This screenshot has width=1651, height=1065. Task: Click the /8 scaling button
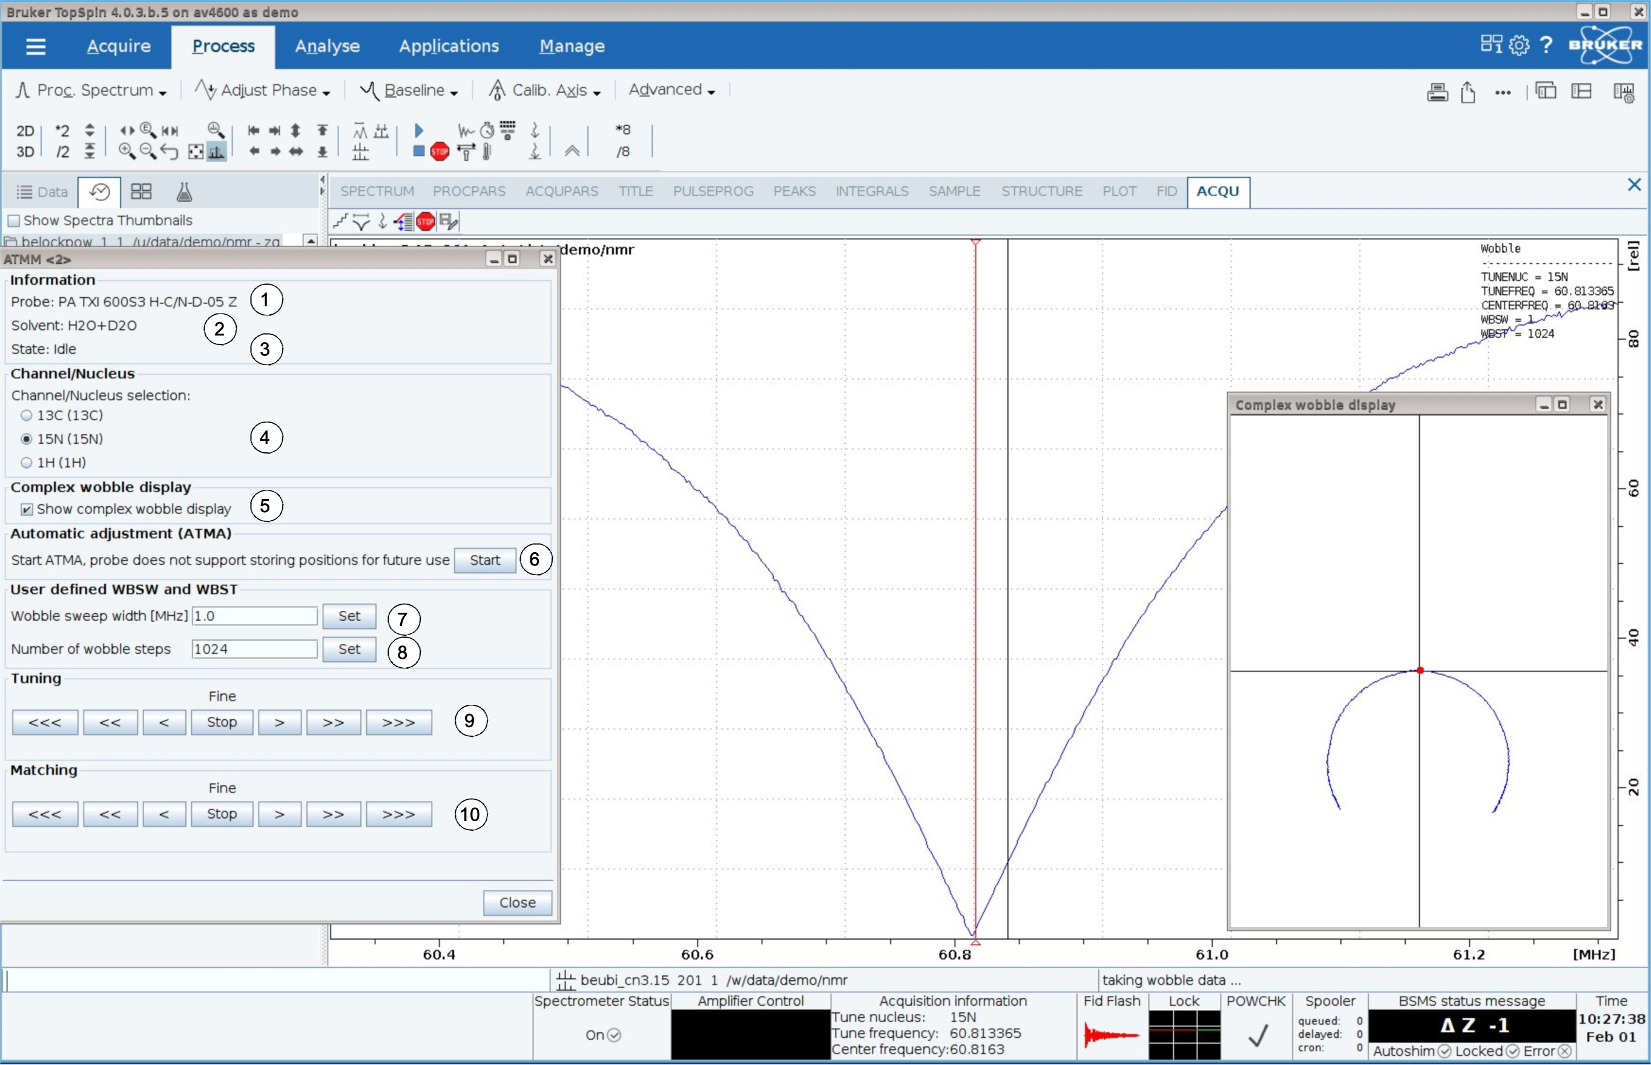623,151
